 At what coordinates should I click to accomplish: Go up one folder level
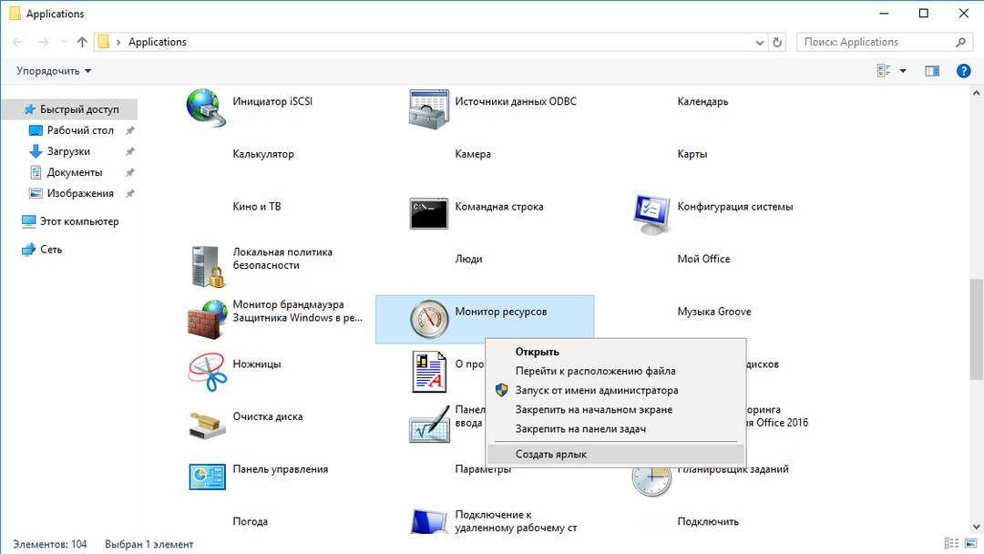82,42
